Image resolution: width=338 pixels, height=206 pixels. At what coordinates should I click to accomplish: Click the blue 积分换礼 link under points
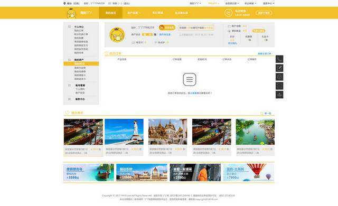(232, 43)
